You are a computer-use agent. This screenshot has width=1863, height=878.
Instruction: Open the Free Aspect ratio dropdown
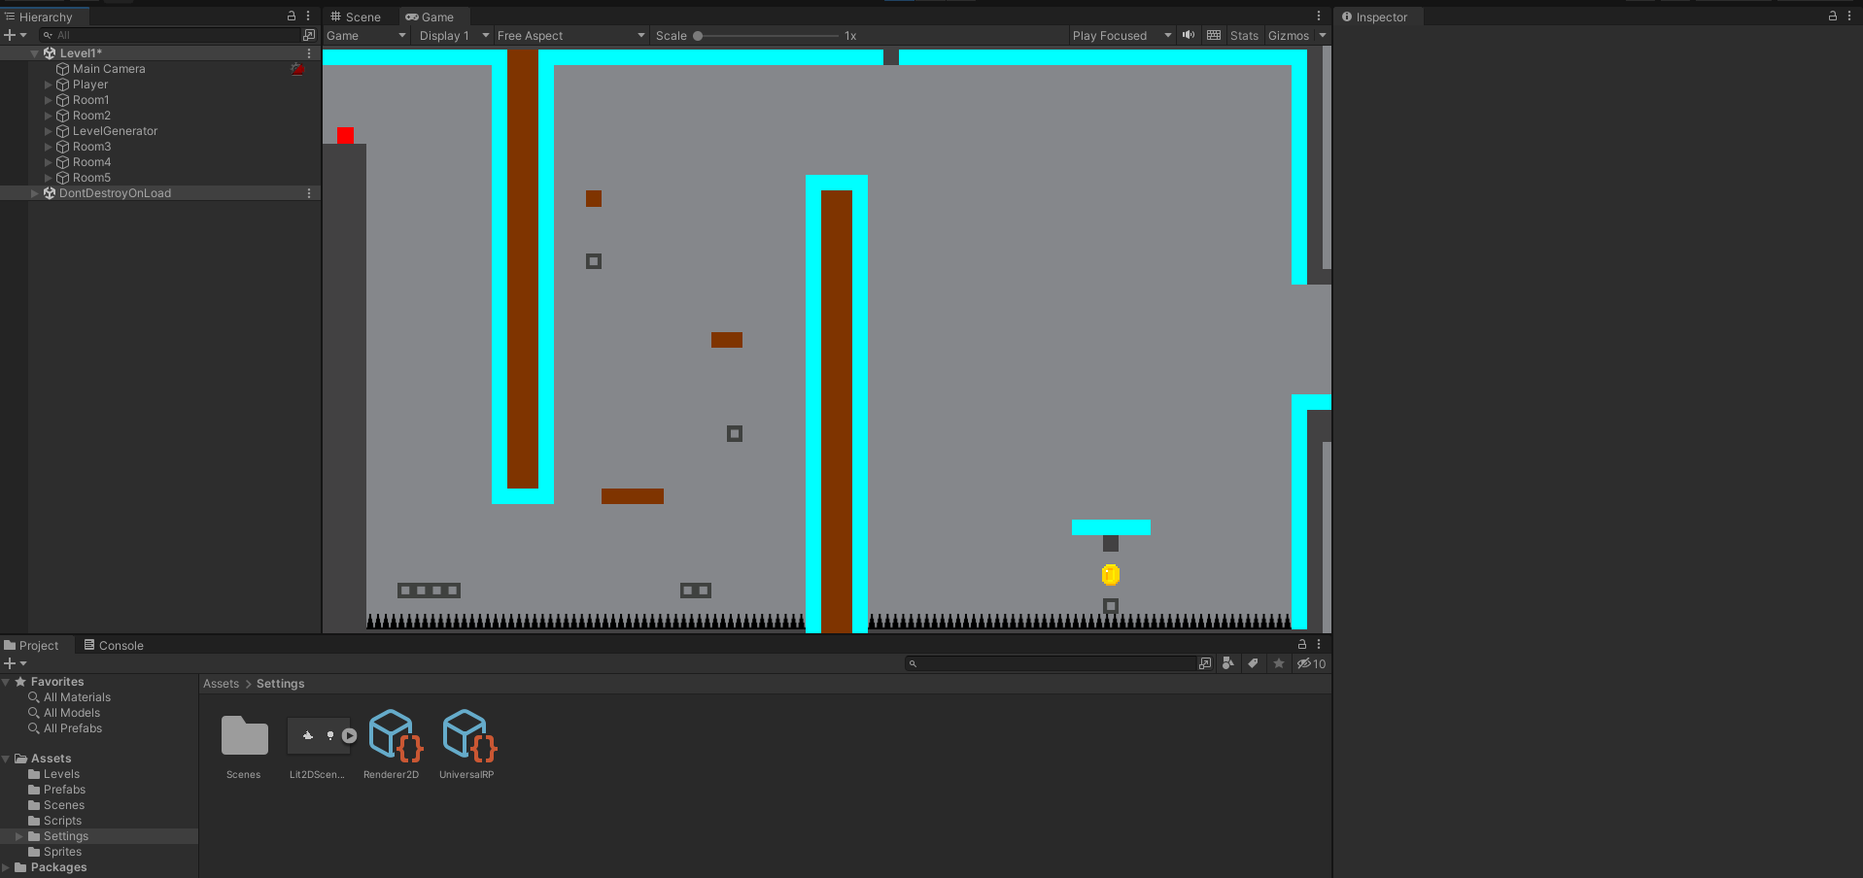pyautogui.click(x=569, y=35)
